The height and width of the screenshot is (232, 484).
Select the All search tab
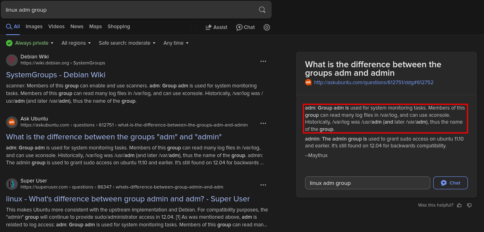[13, 27]
